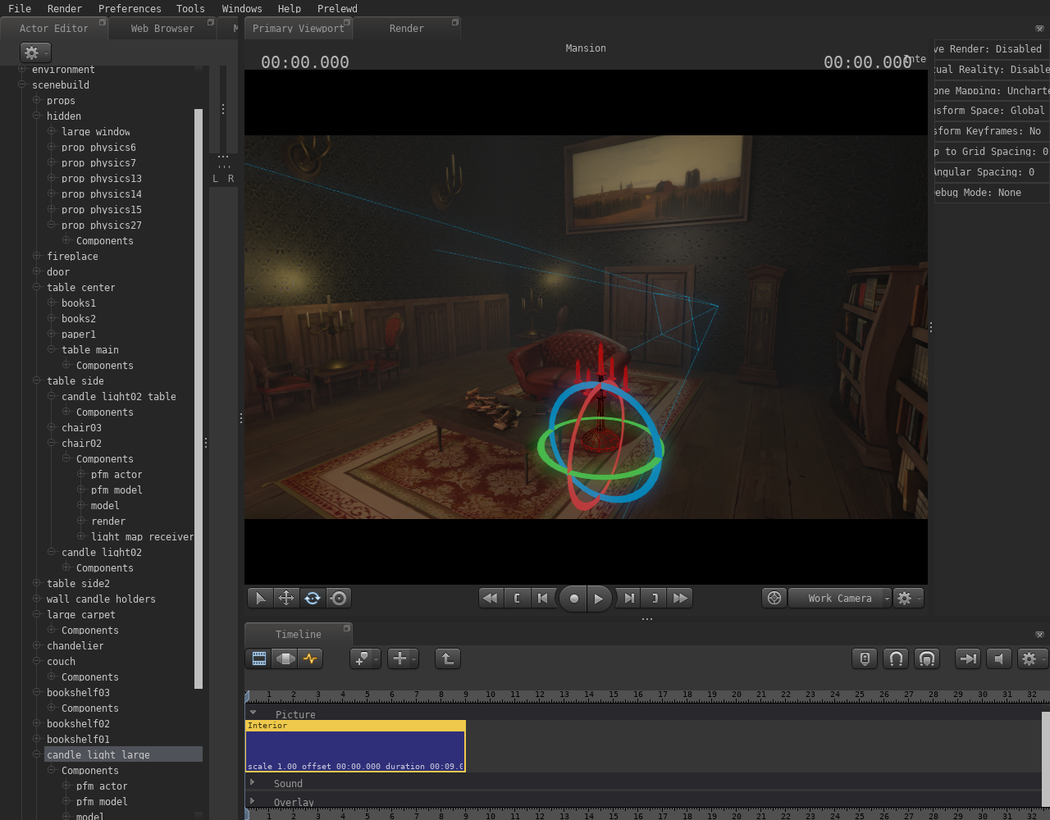This screenshot has height=820, width=1050.
Task: Mute audio with the speaker icon
Action: 998,658
